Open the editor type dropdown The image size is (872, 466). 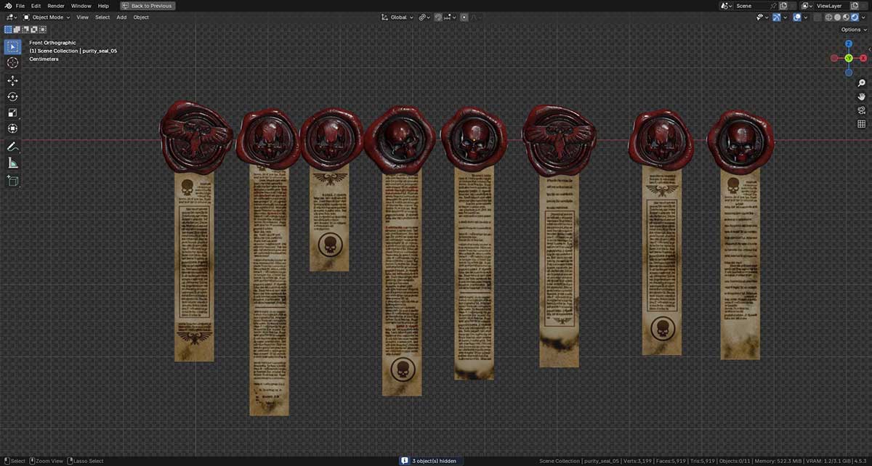[x=11, y=17]
